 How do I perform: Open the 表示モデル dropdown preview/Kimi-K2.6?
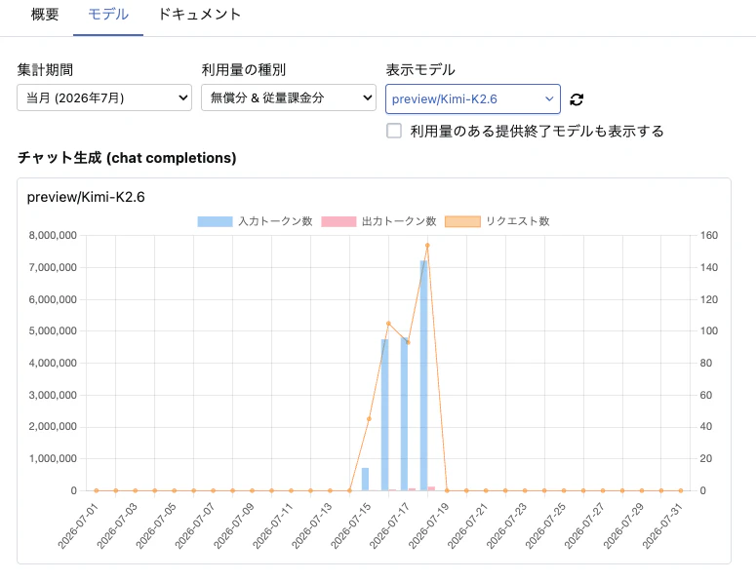click(472, 99)
